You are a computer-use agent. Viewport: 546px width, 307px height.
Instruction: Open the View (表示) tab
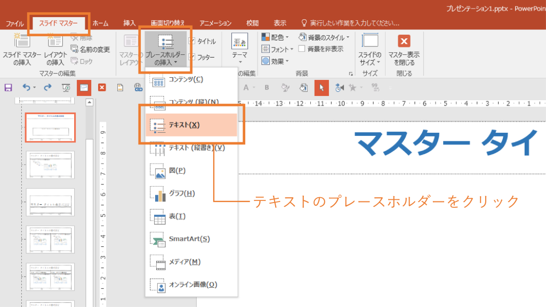pyautogui.click(x=279, y=23)
